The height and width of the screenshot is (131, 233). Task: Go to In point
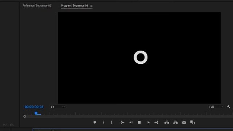(123, 122)
